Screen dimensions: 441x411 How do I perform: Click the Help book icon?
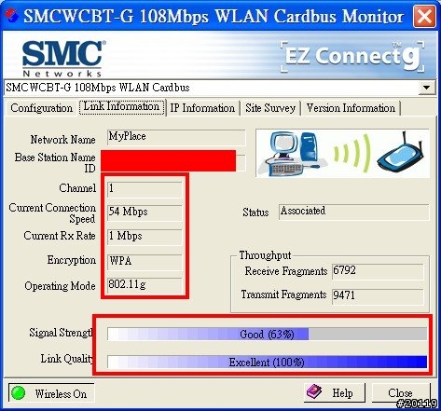click(x=314, y=391)
